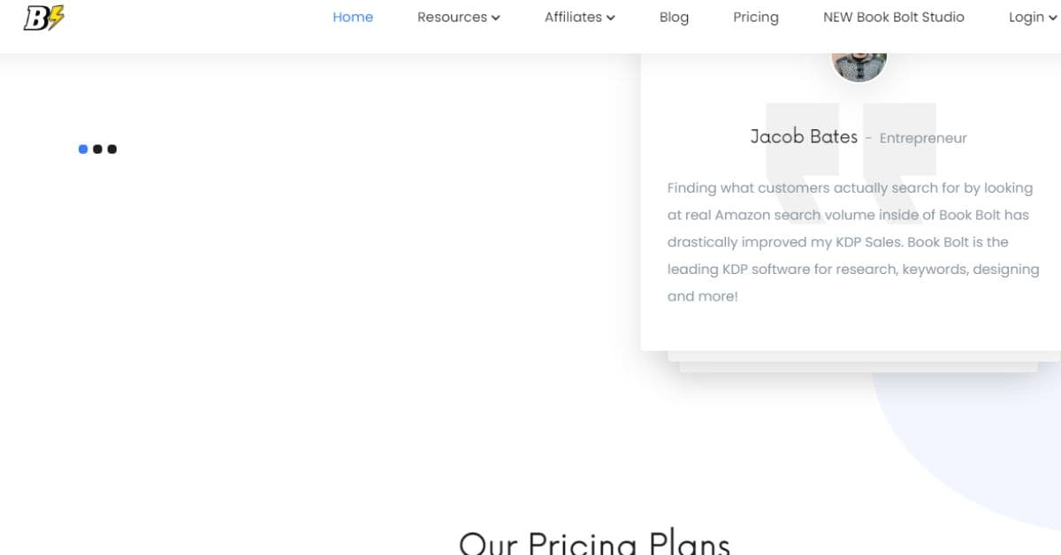Click the Login menu label
The image size is (1061, 555).
[x=1027, y=17]
